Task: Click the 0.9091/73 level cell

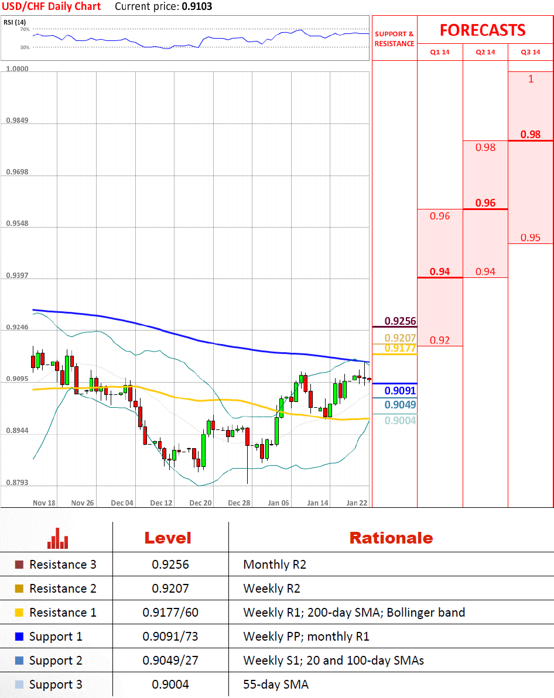Action: click(170, 637)
